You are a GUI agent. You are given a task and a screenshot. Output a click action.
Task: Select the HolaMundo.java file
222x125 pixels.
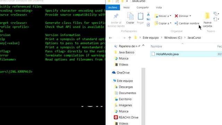[186, 54]
